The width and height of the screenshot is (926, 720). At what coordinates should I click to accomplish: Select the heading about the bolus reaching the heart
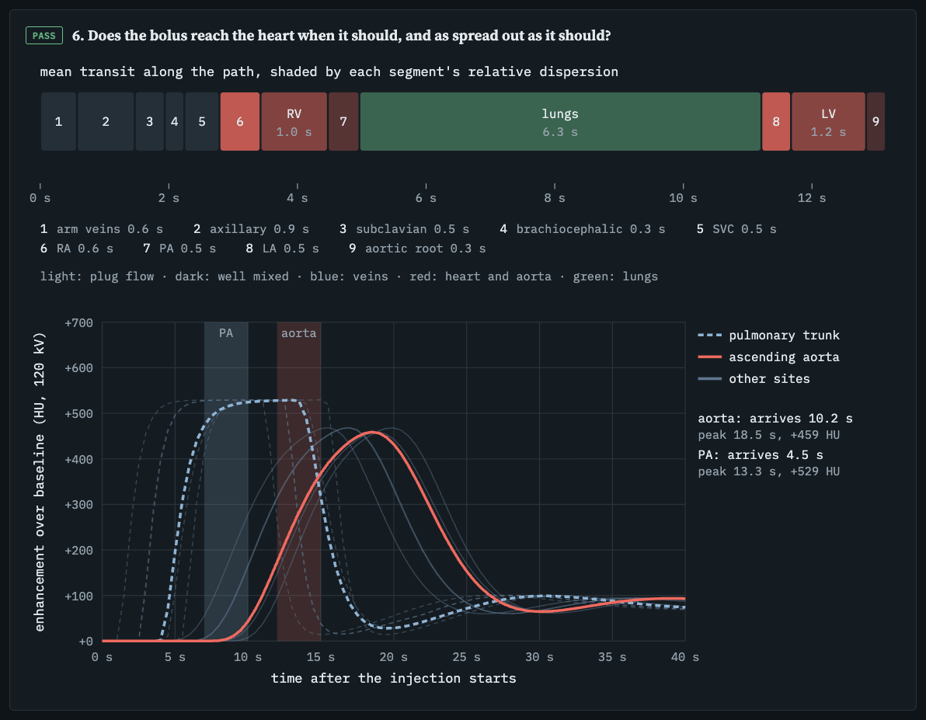341,36
